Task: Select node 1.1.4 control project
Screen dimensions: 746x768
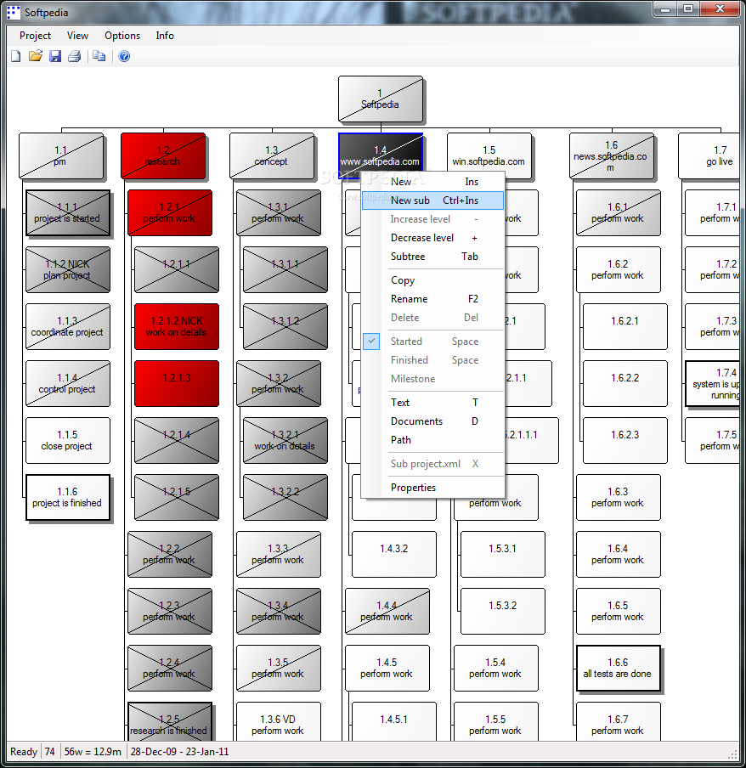Action: click(68, 383)
